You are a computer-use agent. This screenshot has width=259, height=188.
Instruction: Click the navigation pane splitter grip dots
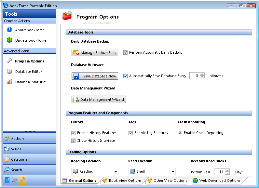(x=29, y=132)
